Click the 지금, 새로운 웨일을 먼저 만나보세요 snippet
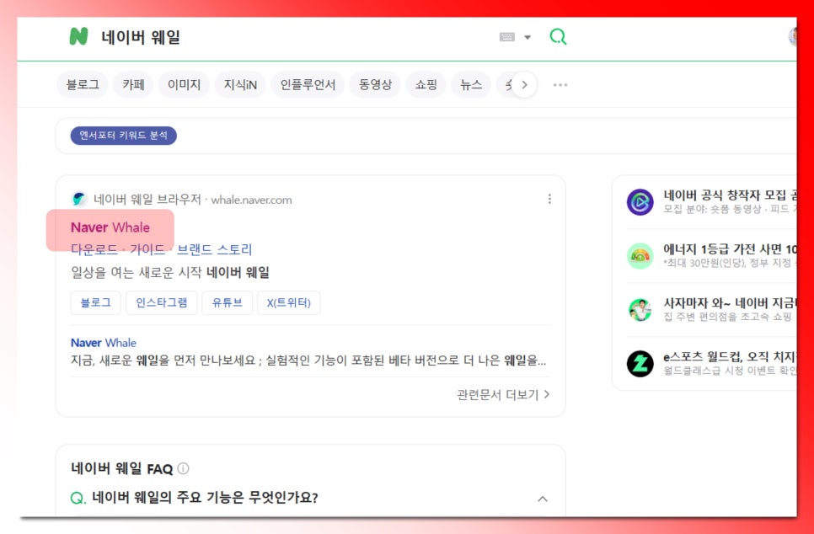This screenshot has height=534, width=814. [x=308, y=360]
